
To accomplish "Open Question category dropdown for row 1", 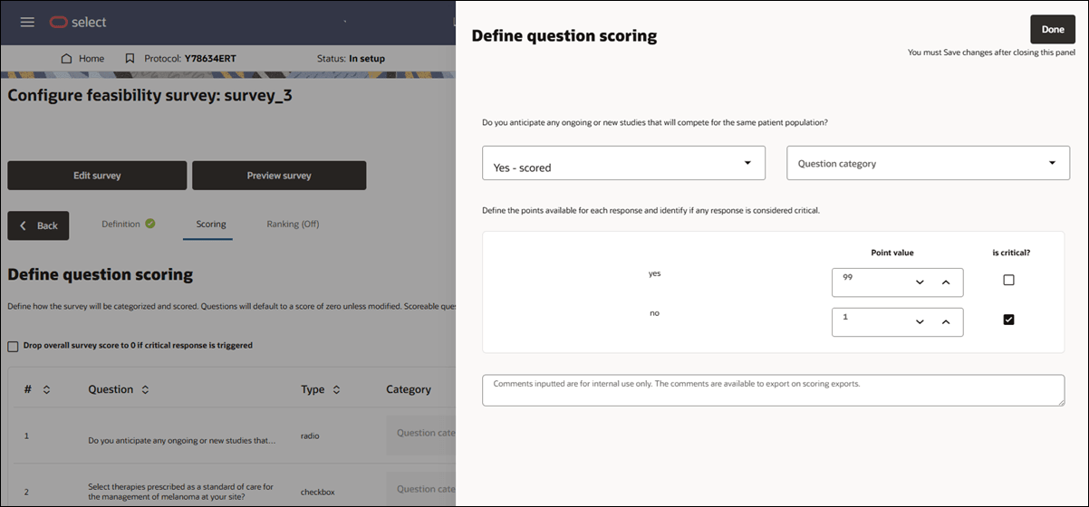I will point(420,434).
